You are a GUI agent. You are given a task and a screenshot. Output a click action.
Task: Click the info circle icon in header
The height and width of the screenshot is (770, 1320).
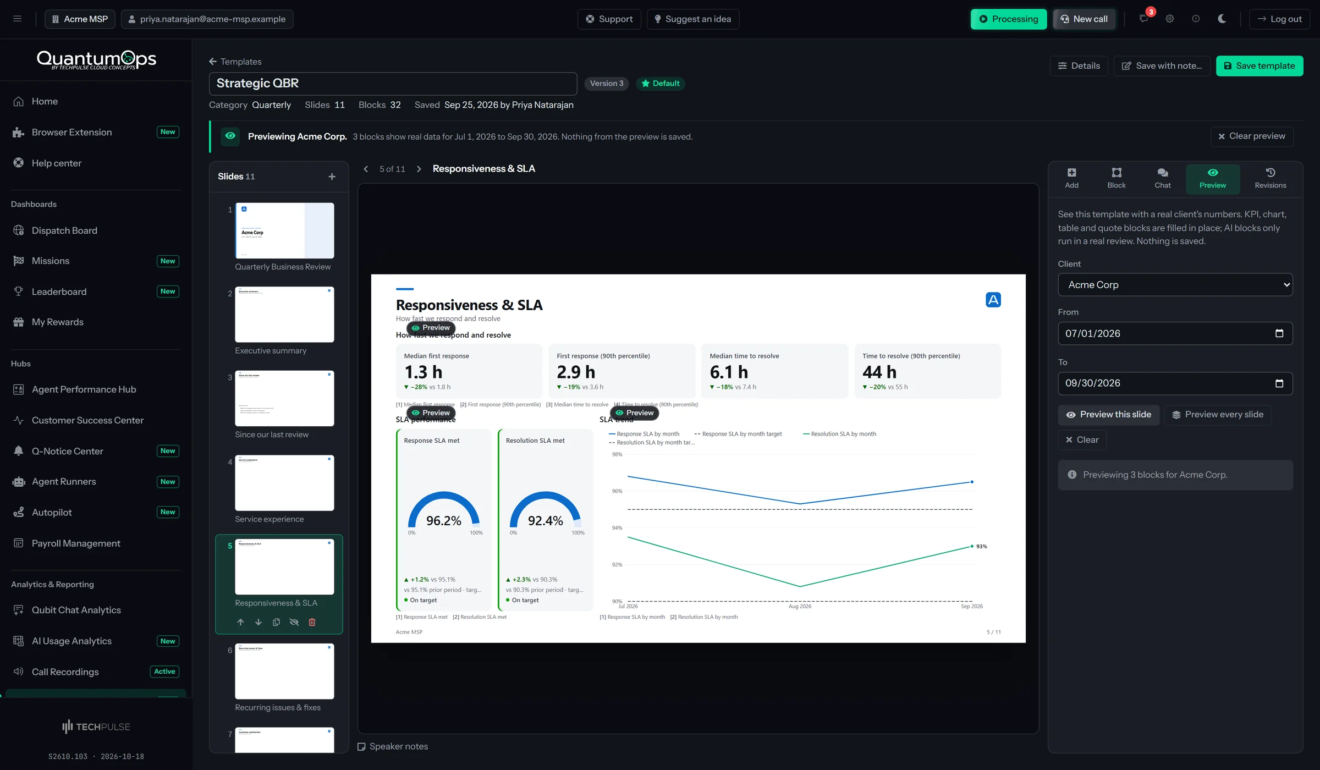click(x=1196, y=19)
